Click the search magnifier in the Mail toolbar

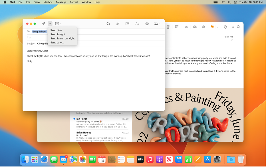(x=238, y=27)
